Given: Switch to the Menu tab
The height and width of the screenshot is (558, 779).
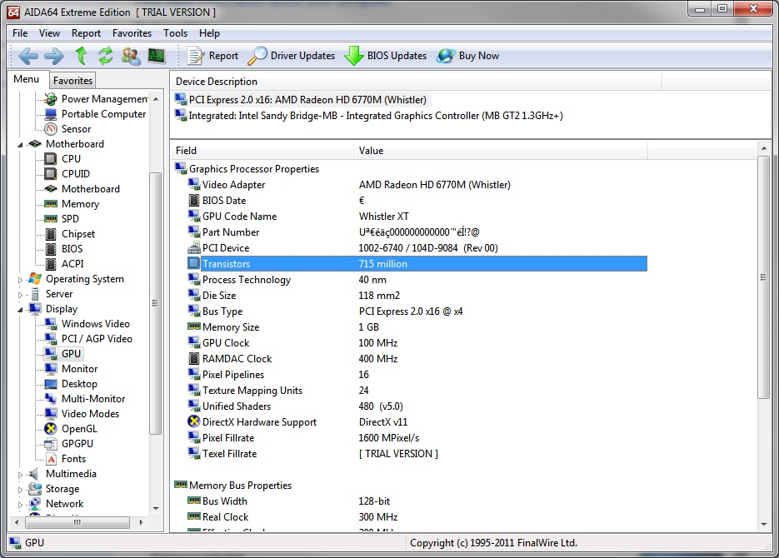Looking at the screenshot, I should pos(27,79).
